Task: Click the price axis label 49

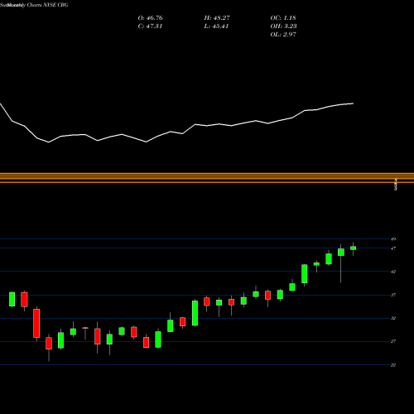Action: (x=393, y=239)
